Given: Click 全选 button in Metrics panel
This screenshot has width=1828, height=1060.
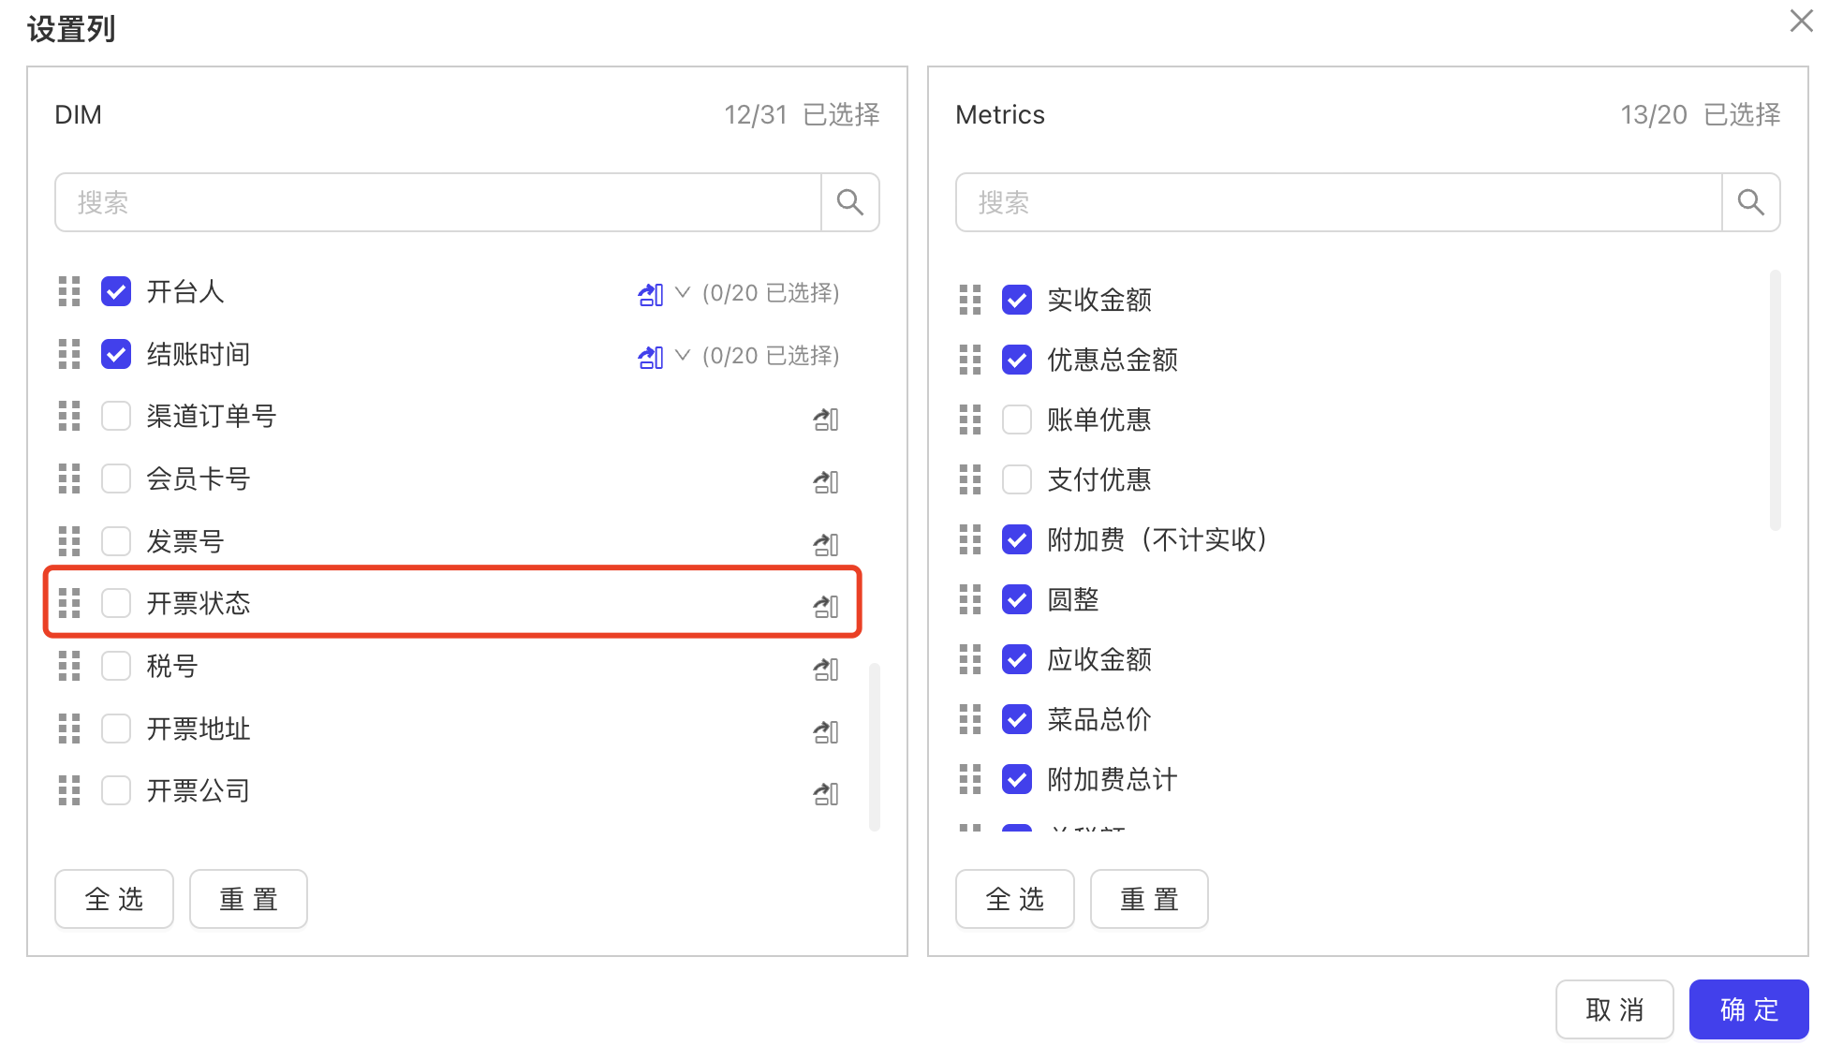Looking at the screenshot, I should (x=1015, y=899).
